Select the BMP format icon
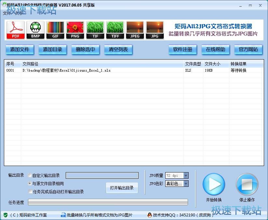Screen dimensions: 268x220 pos(35,29)
